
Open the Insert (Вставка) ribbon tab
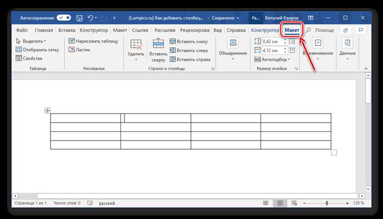pyautogui.click(x=67, y=30)
